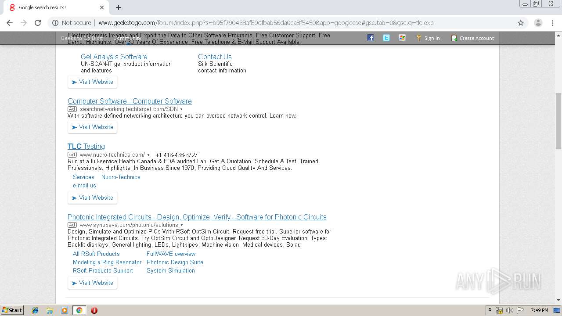Open File Explorer from taskbar
The image size is (562, 316).
tap(50, 310)
